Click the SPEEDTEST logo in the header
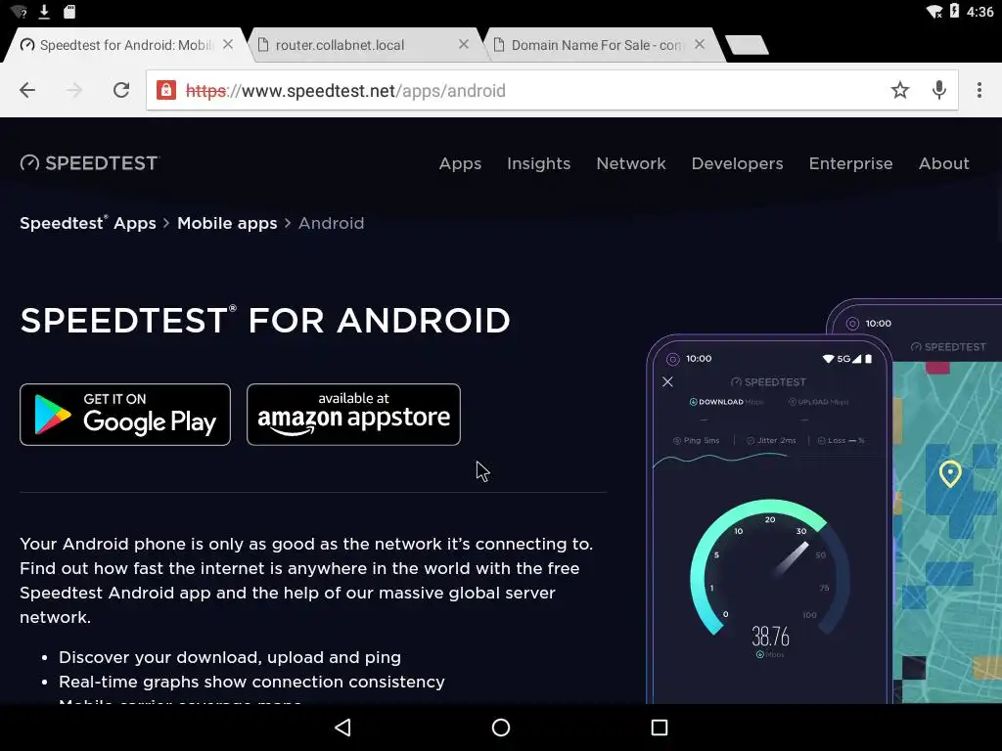 click(x=89, y=163)
